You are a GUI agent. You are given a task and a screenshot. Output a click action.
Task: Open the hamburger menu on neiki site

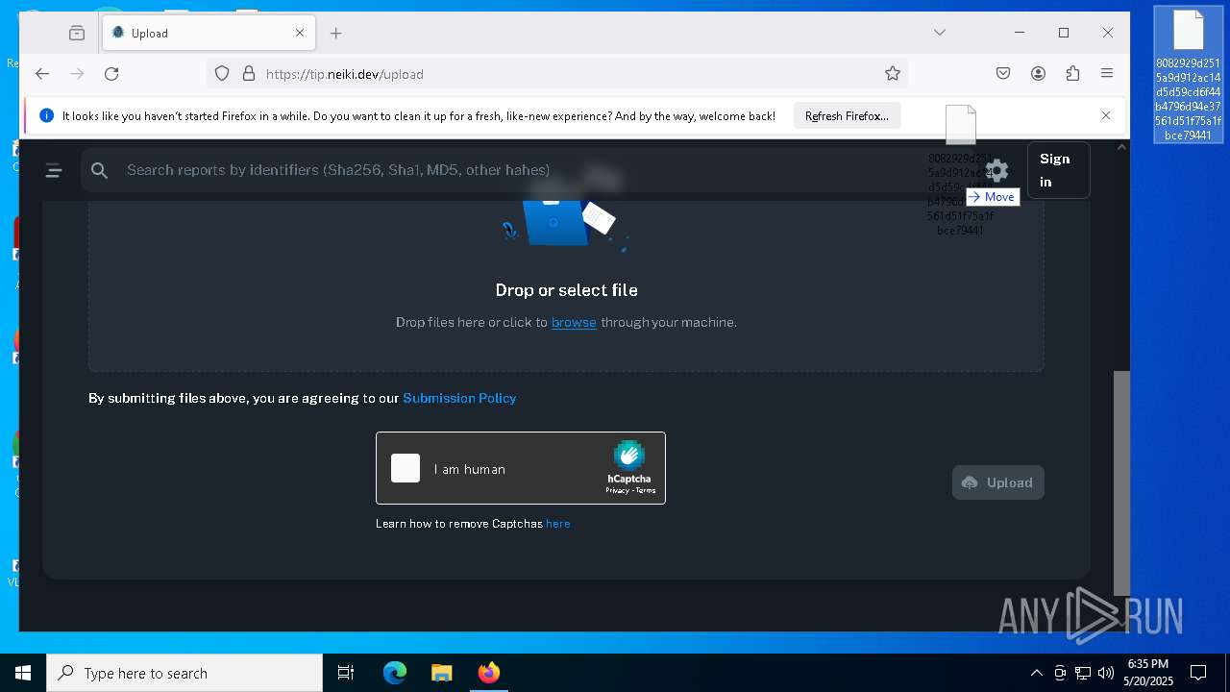54,171
